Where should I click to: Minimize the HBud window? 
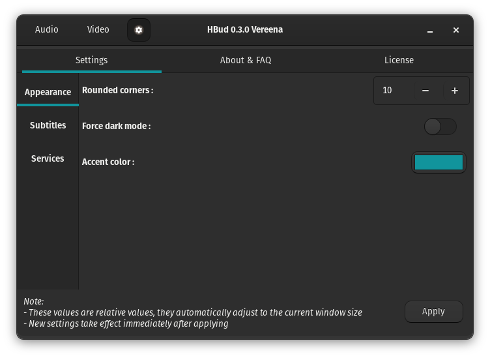pyautogui.click(x=430, y=31)
